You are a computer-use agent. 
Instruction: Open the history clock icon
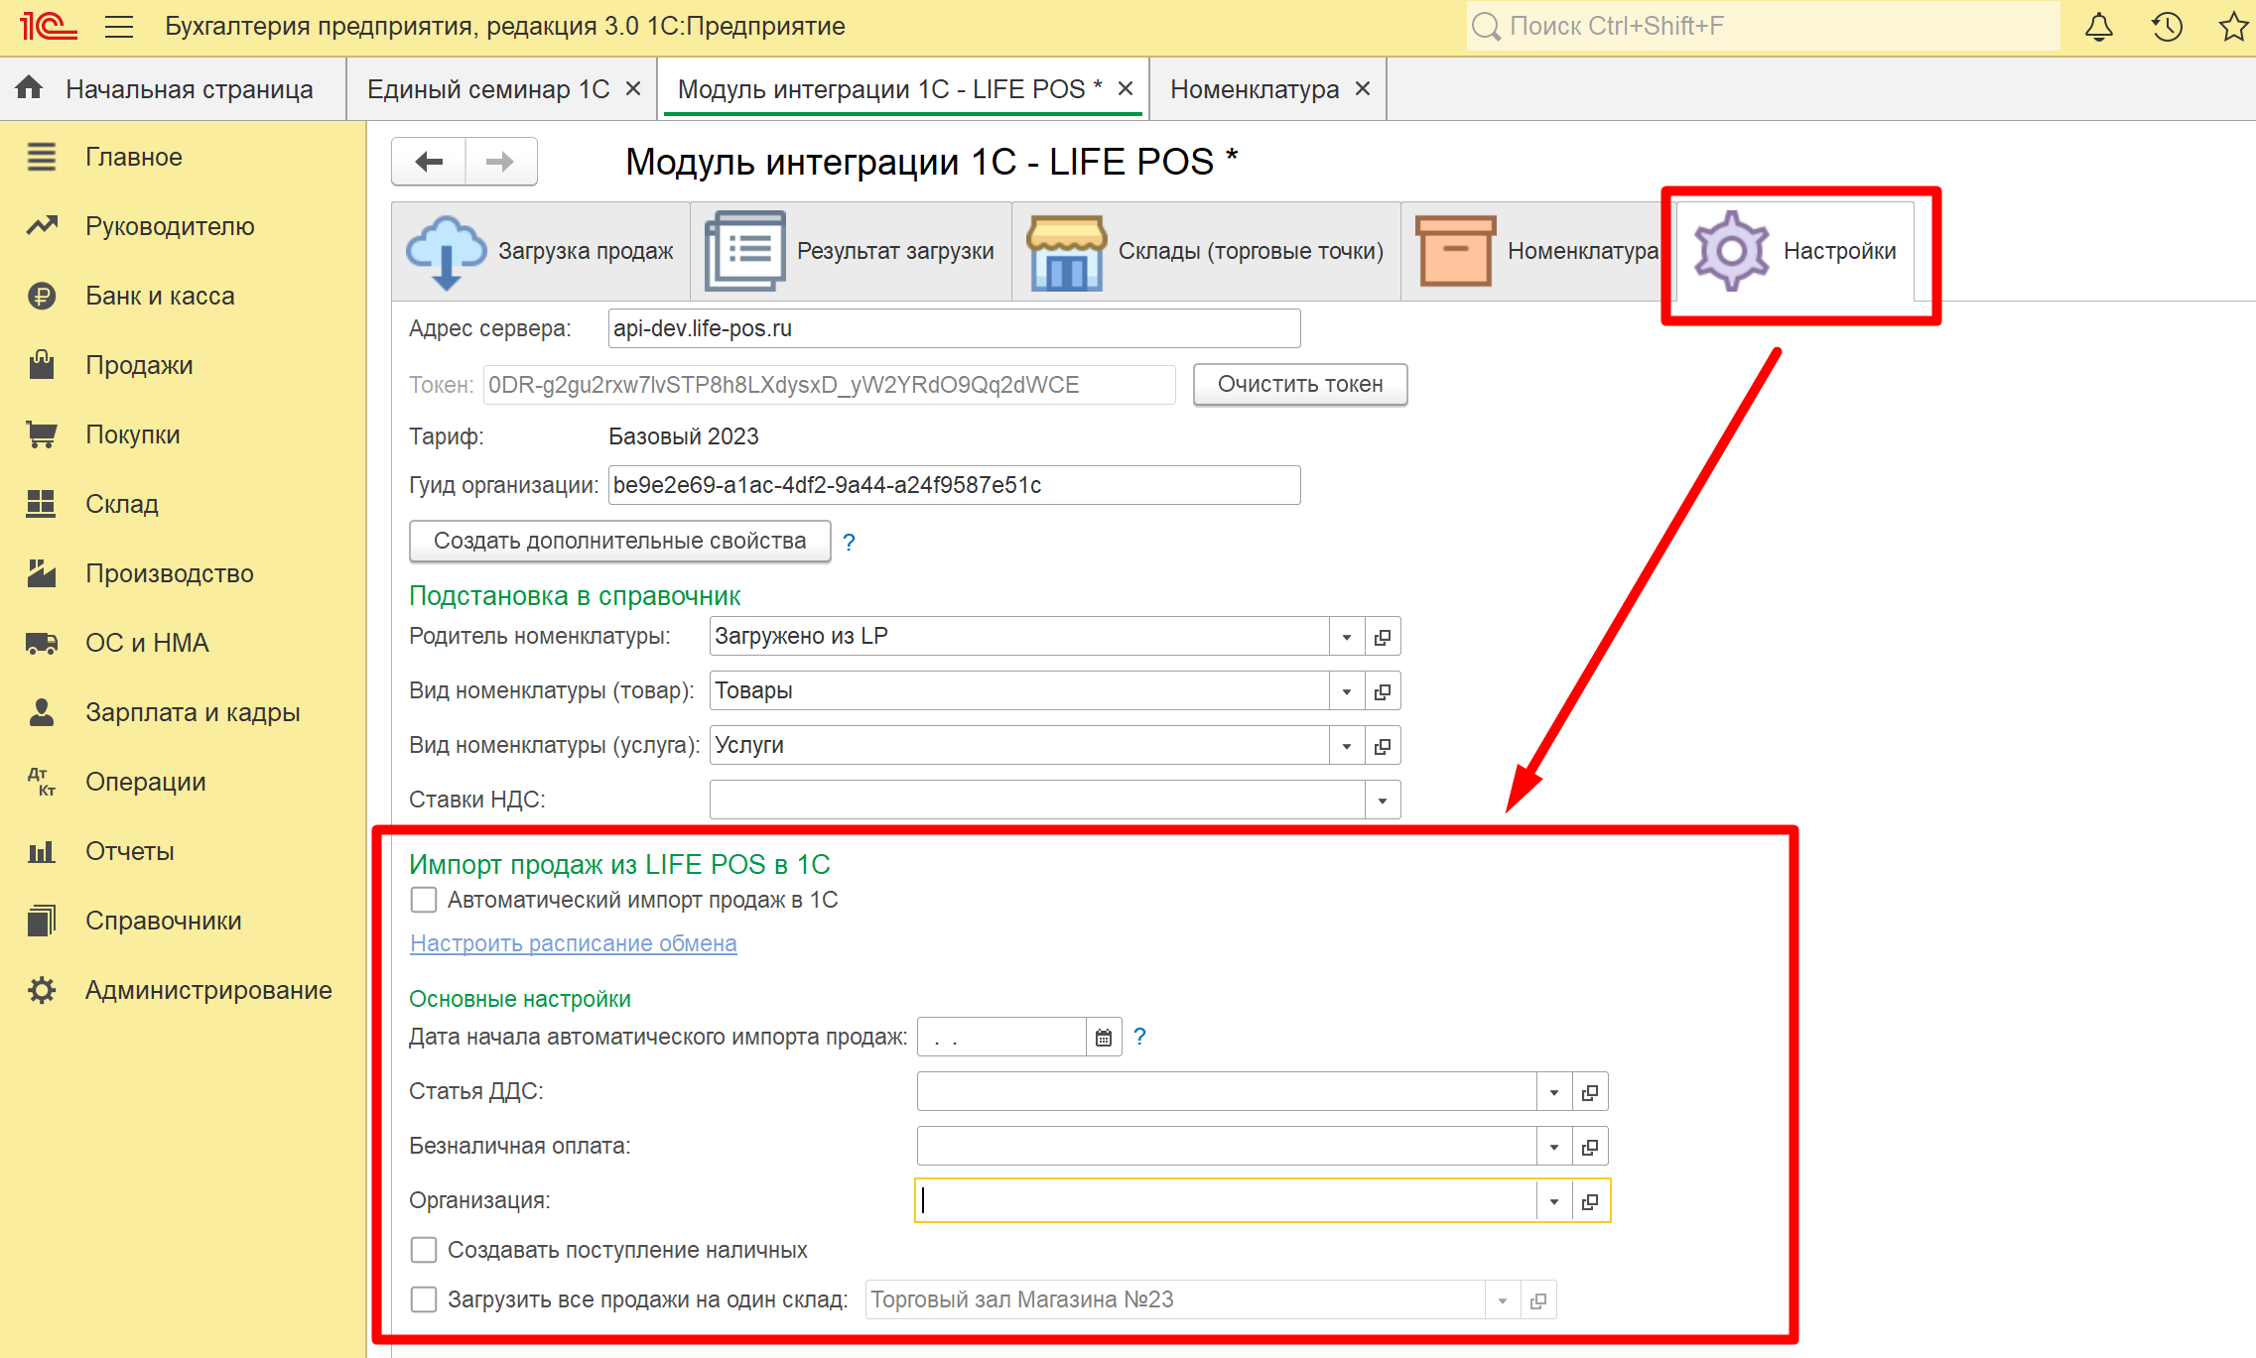pyautogui.click(x=2167, y=27)
